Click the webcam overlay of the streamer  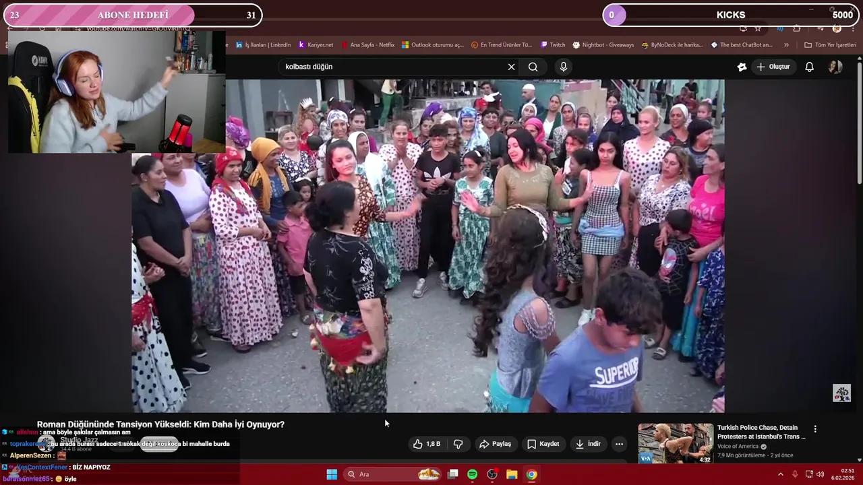tap(117, 92)
